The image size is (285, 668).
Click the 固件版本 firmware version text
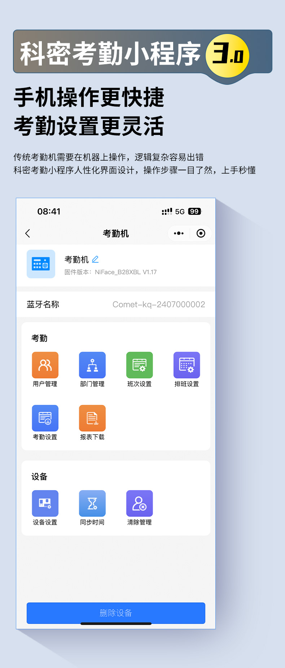[x=110, y=272]
